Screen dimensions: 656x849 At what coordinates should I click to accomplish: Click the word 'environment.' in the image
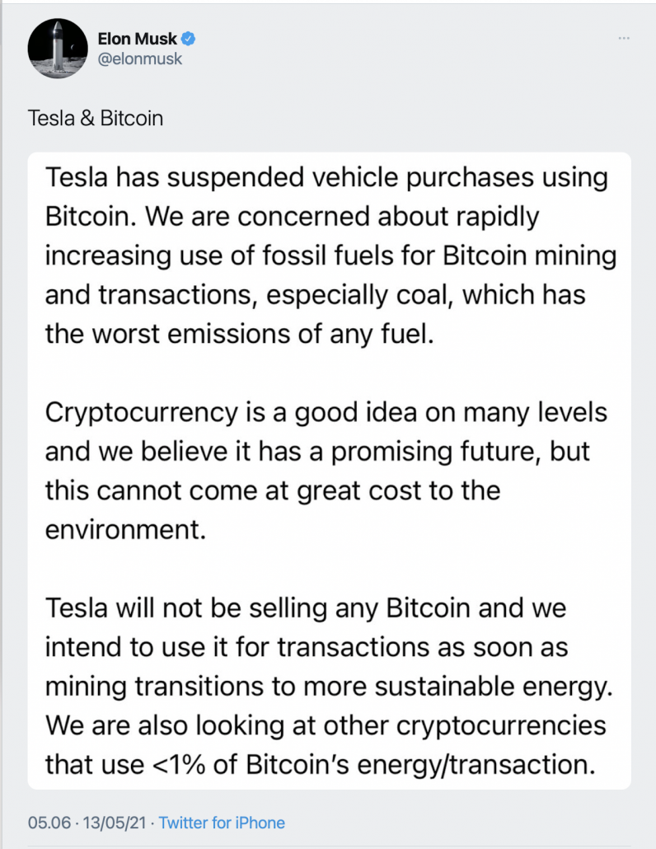(x=125, y=529)
